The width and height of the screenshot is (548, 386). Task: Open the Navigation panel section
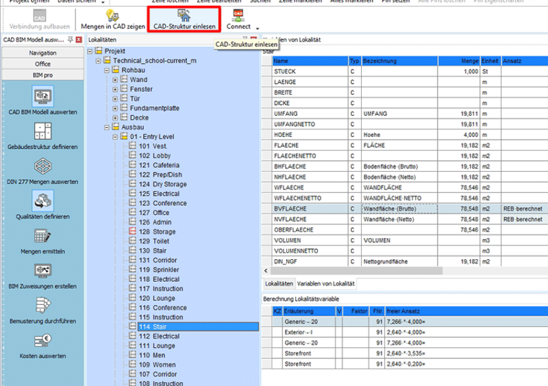43,53
